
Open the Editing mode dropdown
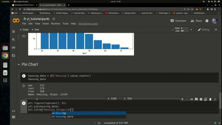204,30
